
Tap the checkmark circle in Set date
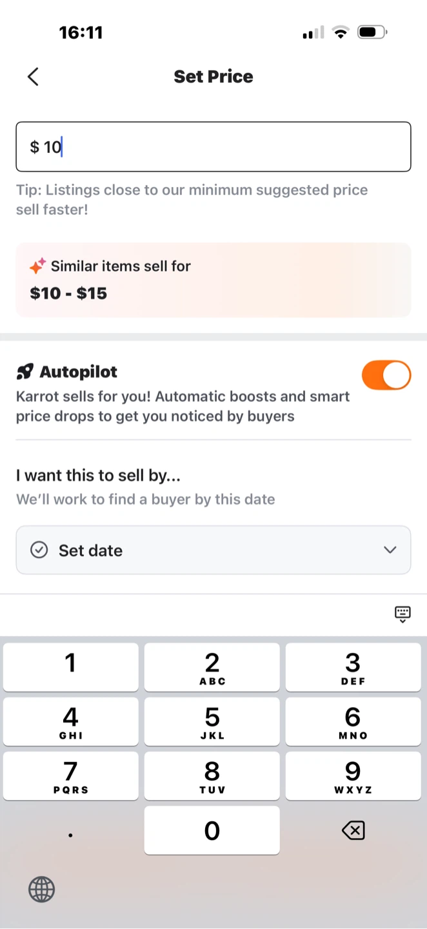39,550
